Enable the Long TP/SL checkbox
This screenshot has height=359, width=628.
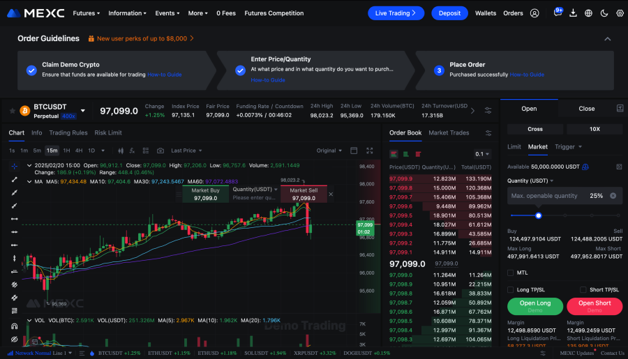click(510, 290)
